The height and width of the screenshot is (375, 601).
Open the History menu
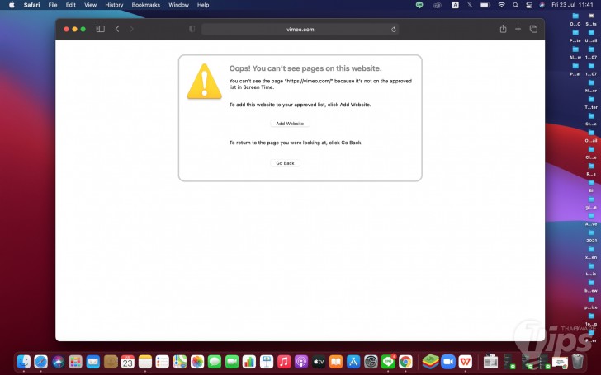coord(114,5)
